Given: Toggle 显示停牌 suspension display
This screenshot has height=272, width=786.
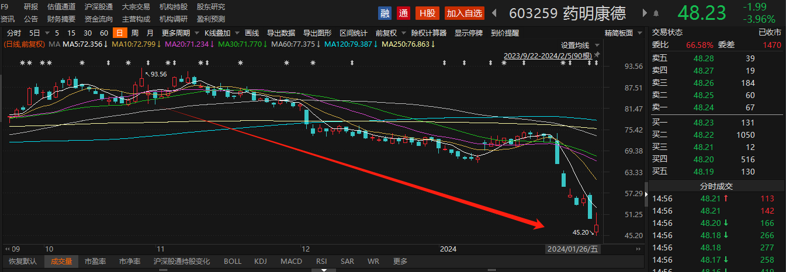Looking at the screenshot, I should point(469,33).
